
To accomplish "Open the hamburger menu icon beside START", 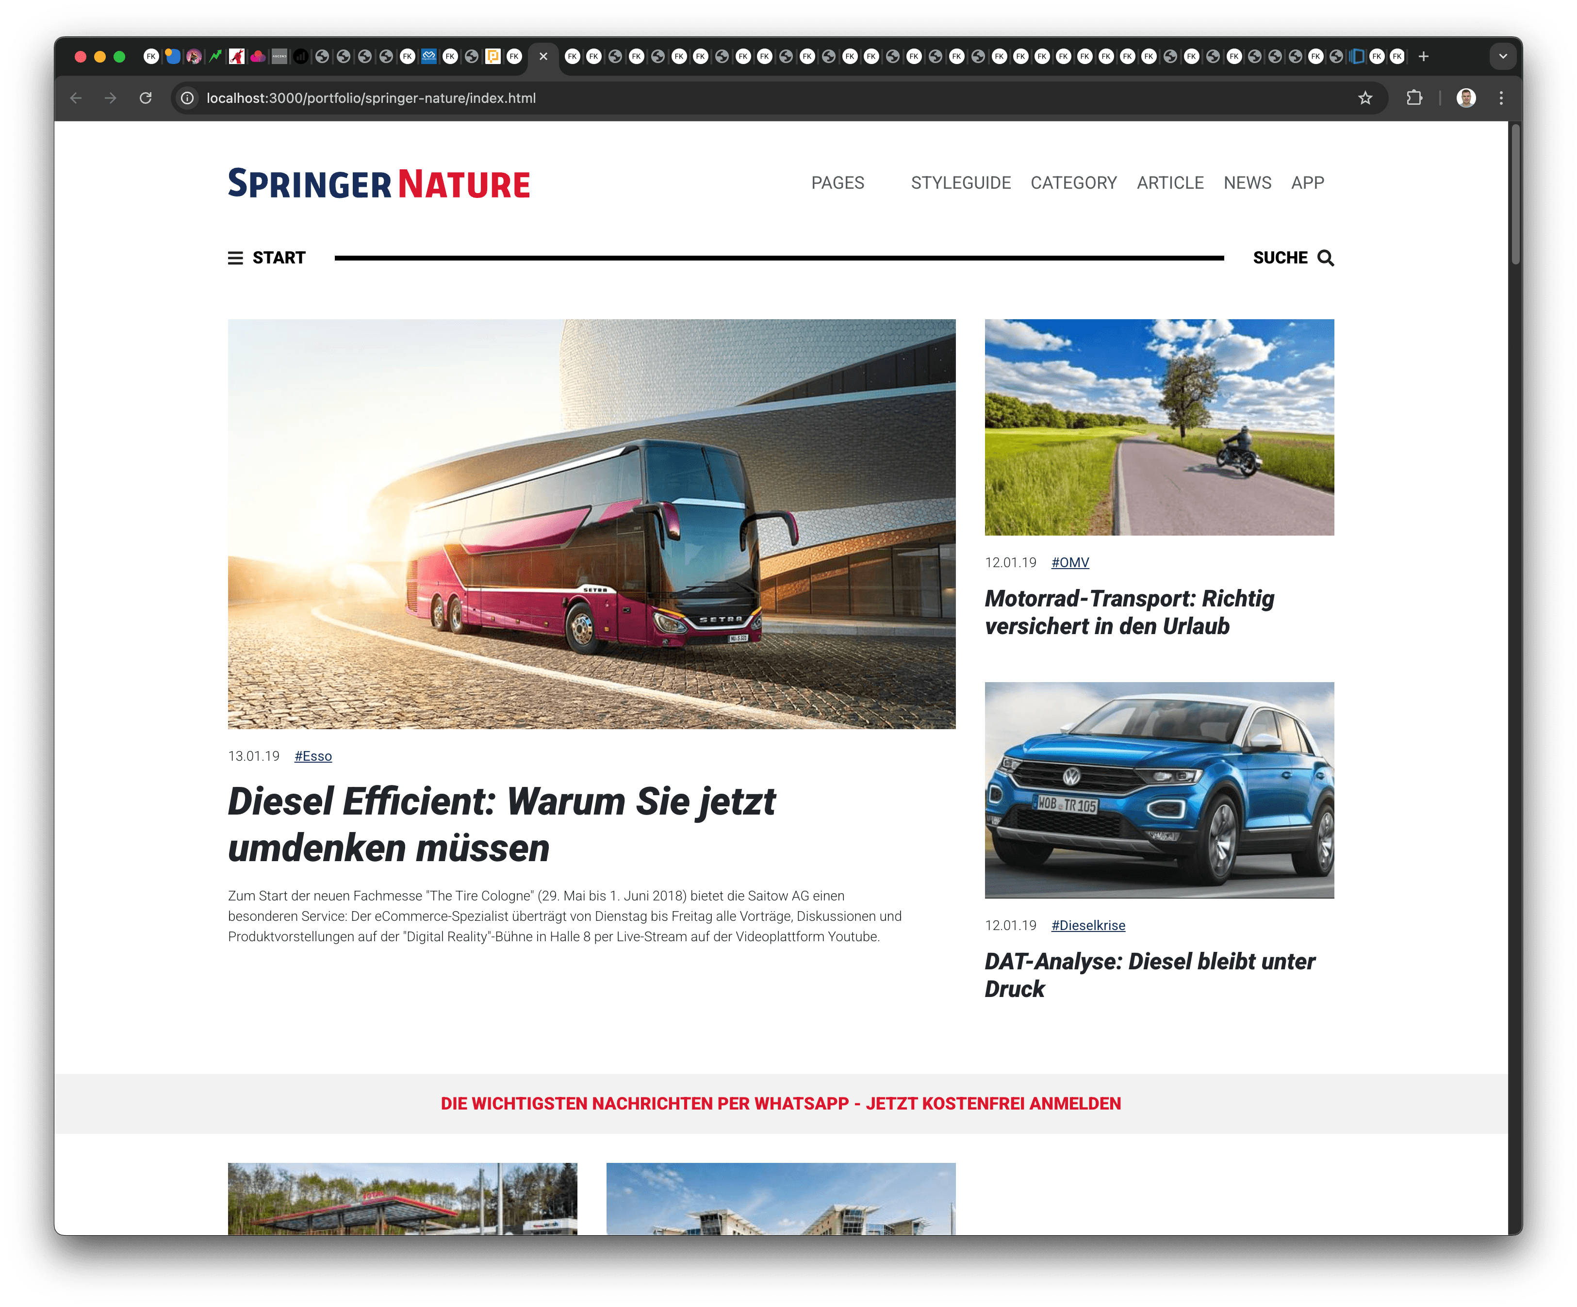I will (x=235, y=258).
